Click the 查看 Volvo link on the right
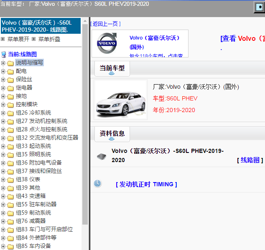Screen dimensions: 265x250 click(x=243, y=38)
